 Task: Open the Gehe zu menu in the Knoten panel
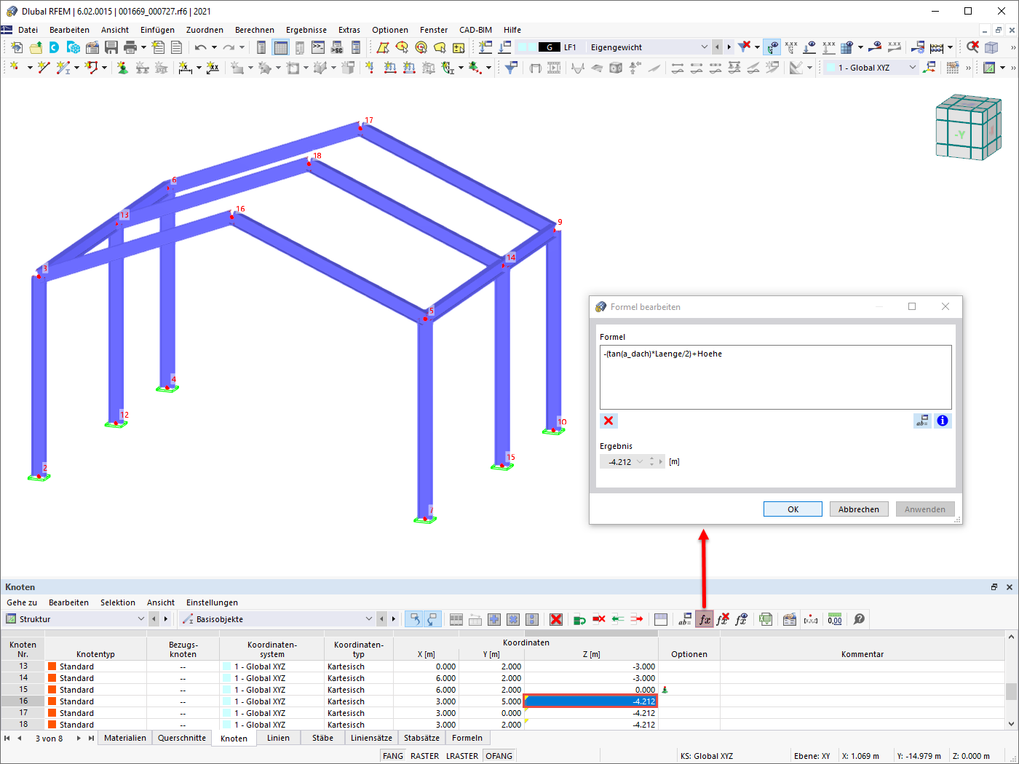pos(22,602)
